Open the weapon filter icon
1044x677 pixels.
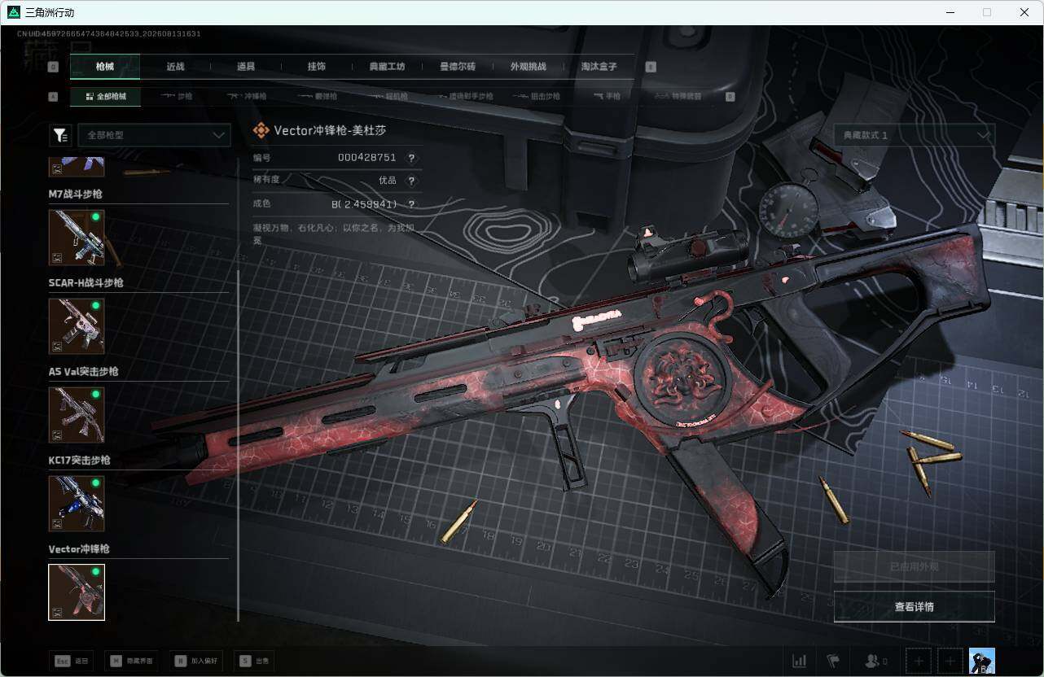[x=59, y=135]
